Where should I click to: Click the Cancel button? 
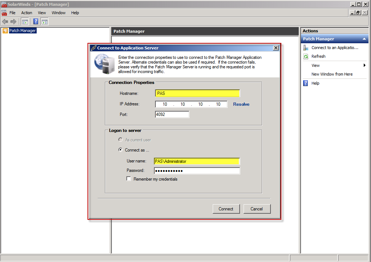[x=257, y=209]
